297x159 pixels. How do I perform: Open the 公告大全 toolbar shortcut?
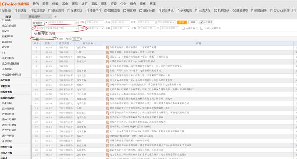203,10
